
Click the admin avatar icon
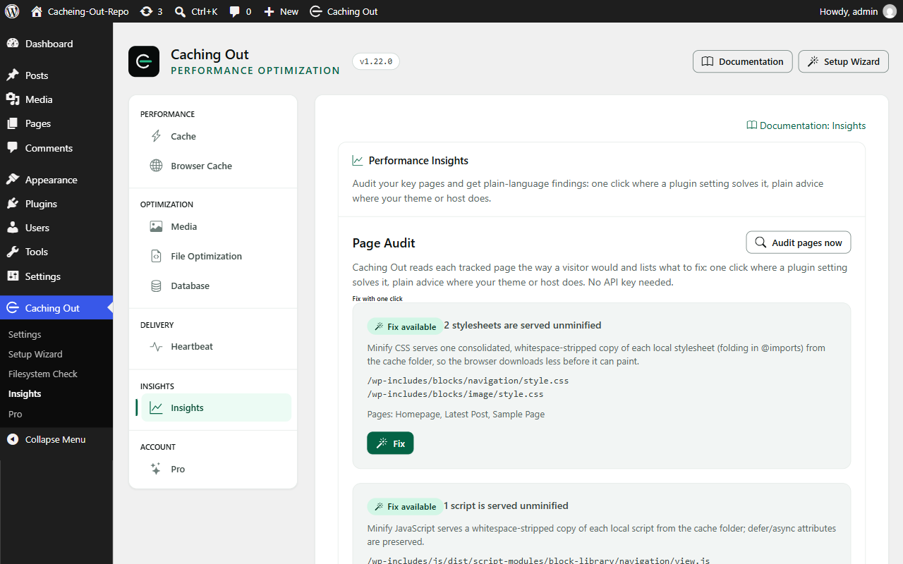point(890,11)
